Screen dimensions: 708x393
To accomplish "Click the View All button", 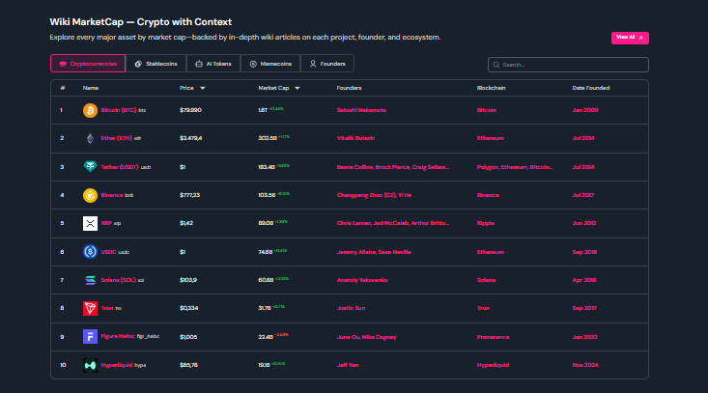I will point(630,38).
